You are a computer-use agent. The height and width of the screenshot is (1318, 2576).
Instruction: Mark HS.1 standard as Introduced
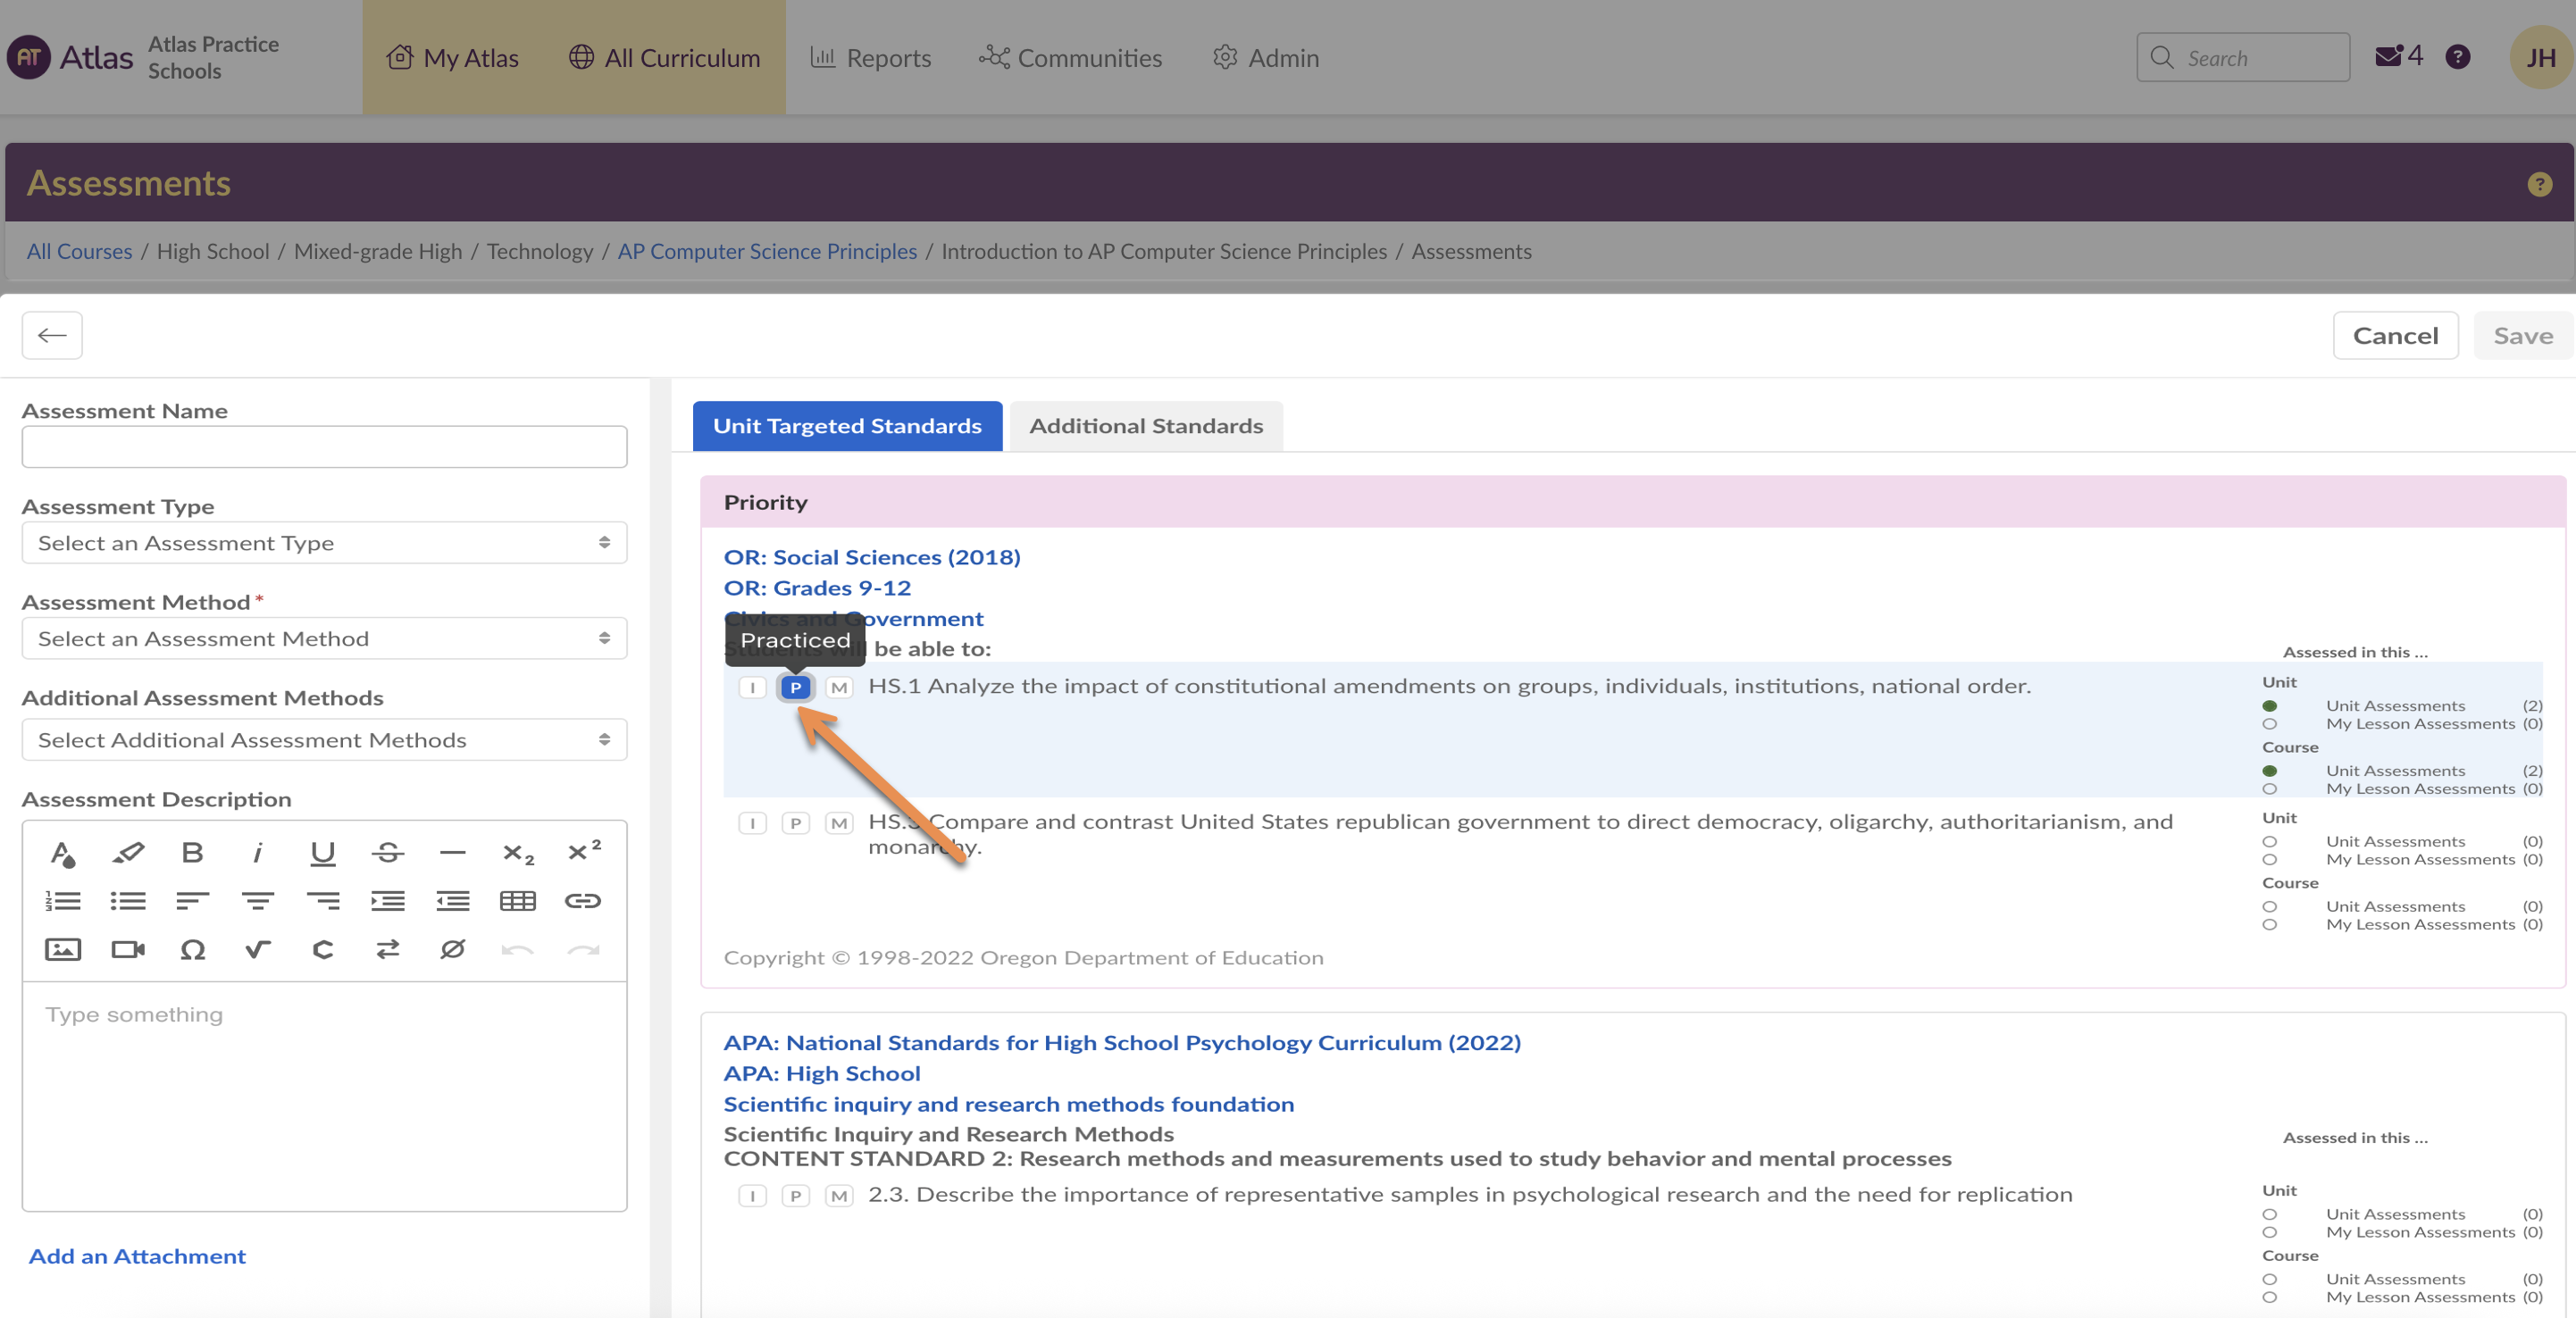pos(752,688)
